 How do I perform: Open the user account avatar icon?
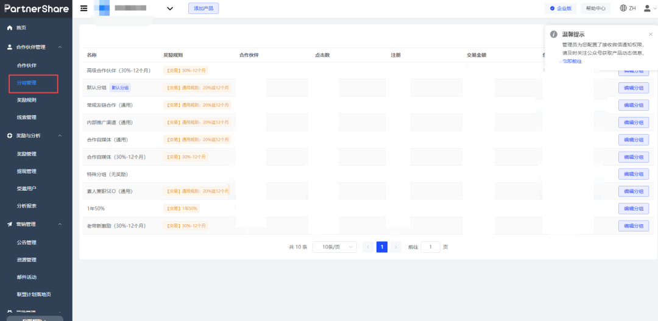click(x=646, y=8)
